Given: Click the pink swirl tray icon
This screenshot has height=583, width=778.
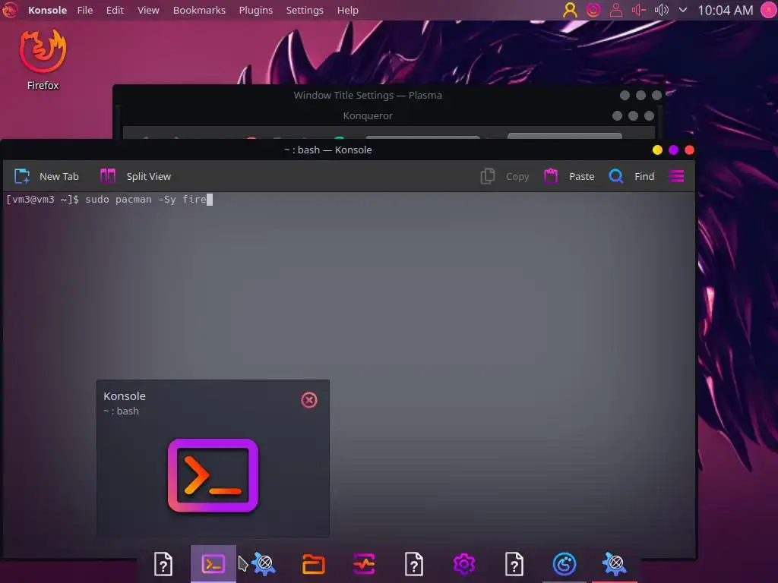Looking at the screenshot, I should (593, 10).
